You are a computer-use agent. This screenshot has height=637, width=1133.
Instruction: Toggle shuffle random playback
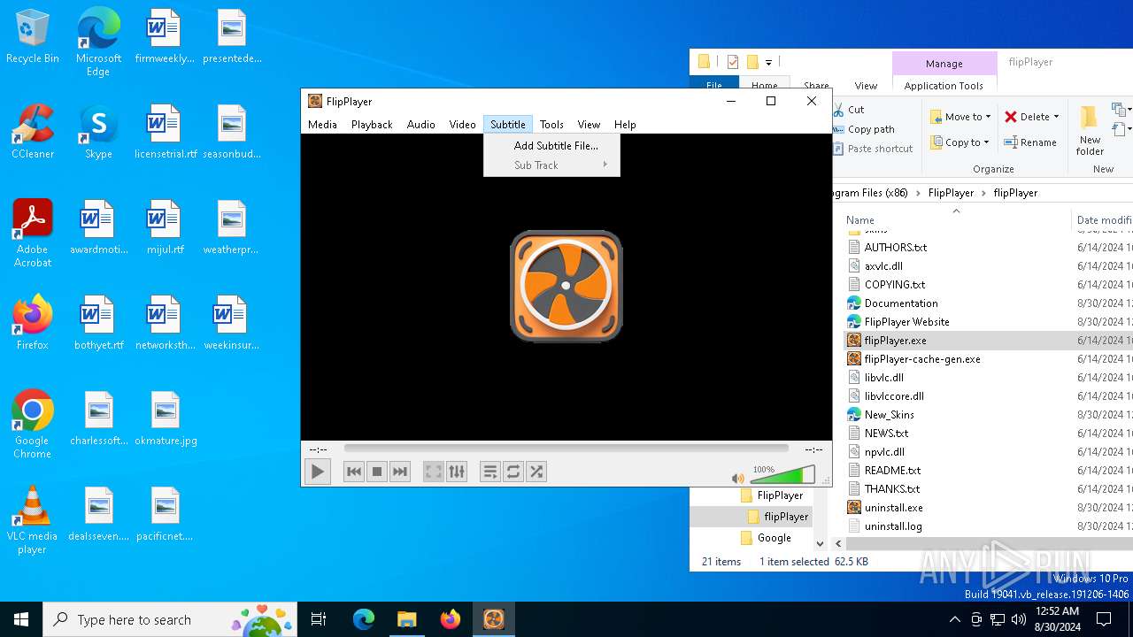(536, 472)
